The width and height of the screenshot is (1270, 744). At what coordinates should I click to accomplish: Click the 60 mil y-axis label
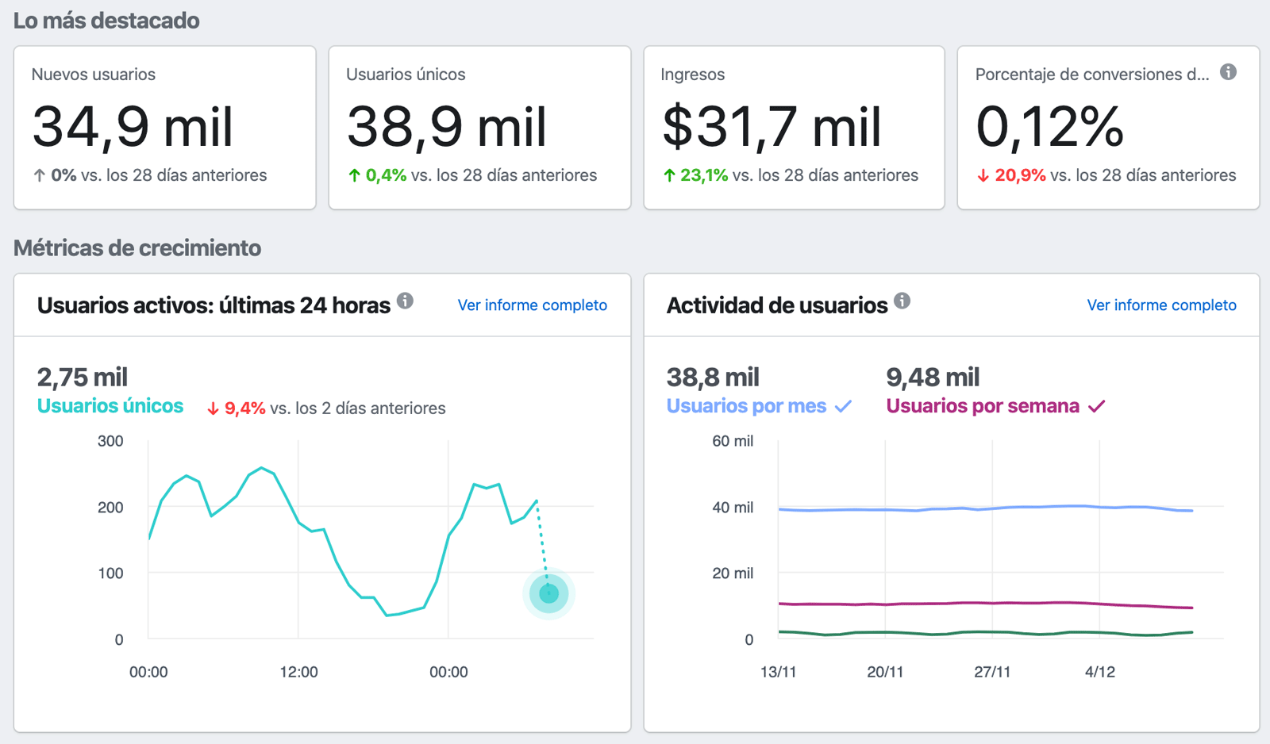[732, 441]
